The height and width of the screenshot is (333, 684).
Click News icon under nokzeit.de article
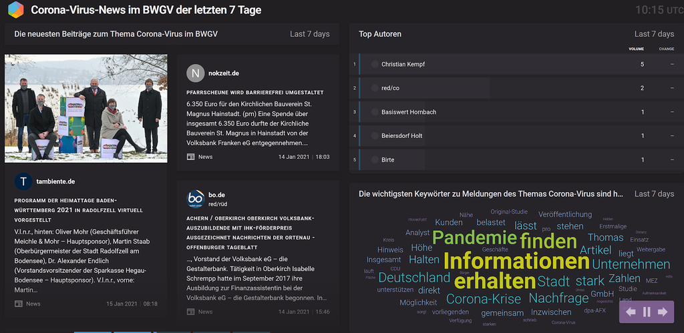pyautogui.click(x=190, y=157)
